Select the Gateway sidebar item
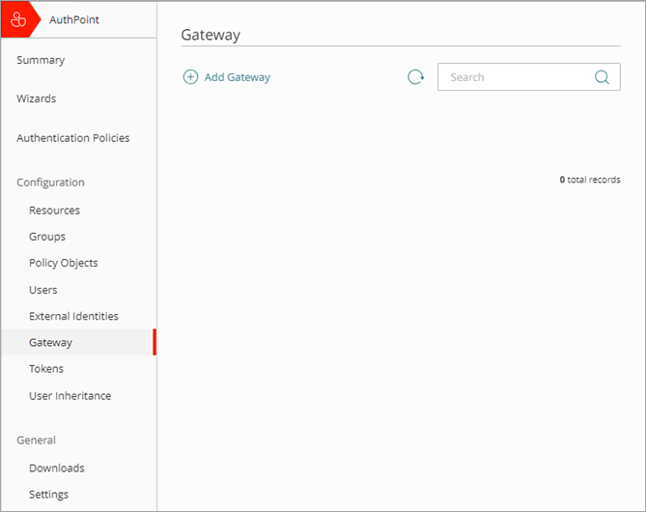This screenshot has height=512, width=646. [50, 342]
